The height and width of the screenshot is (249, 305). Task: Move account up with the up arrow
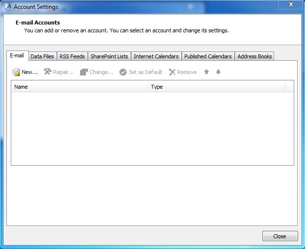click(x=207, y=72)
